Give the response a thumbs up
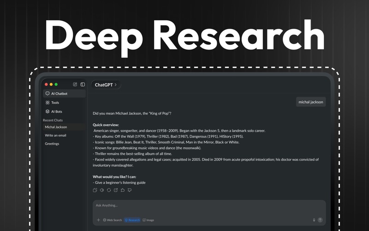 [123, 190]
